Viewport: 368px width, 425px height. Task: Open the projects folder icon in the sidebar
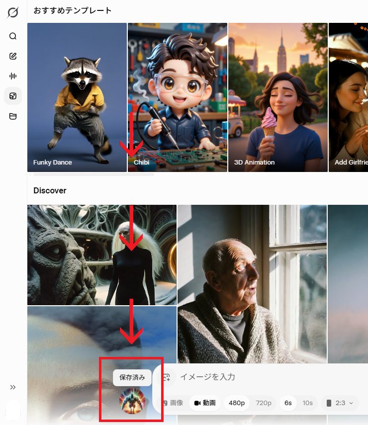click(x=13, y=116)
